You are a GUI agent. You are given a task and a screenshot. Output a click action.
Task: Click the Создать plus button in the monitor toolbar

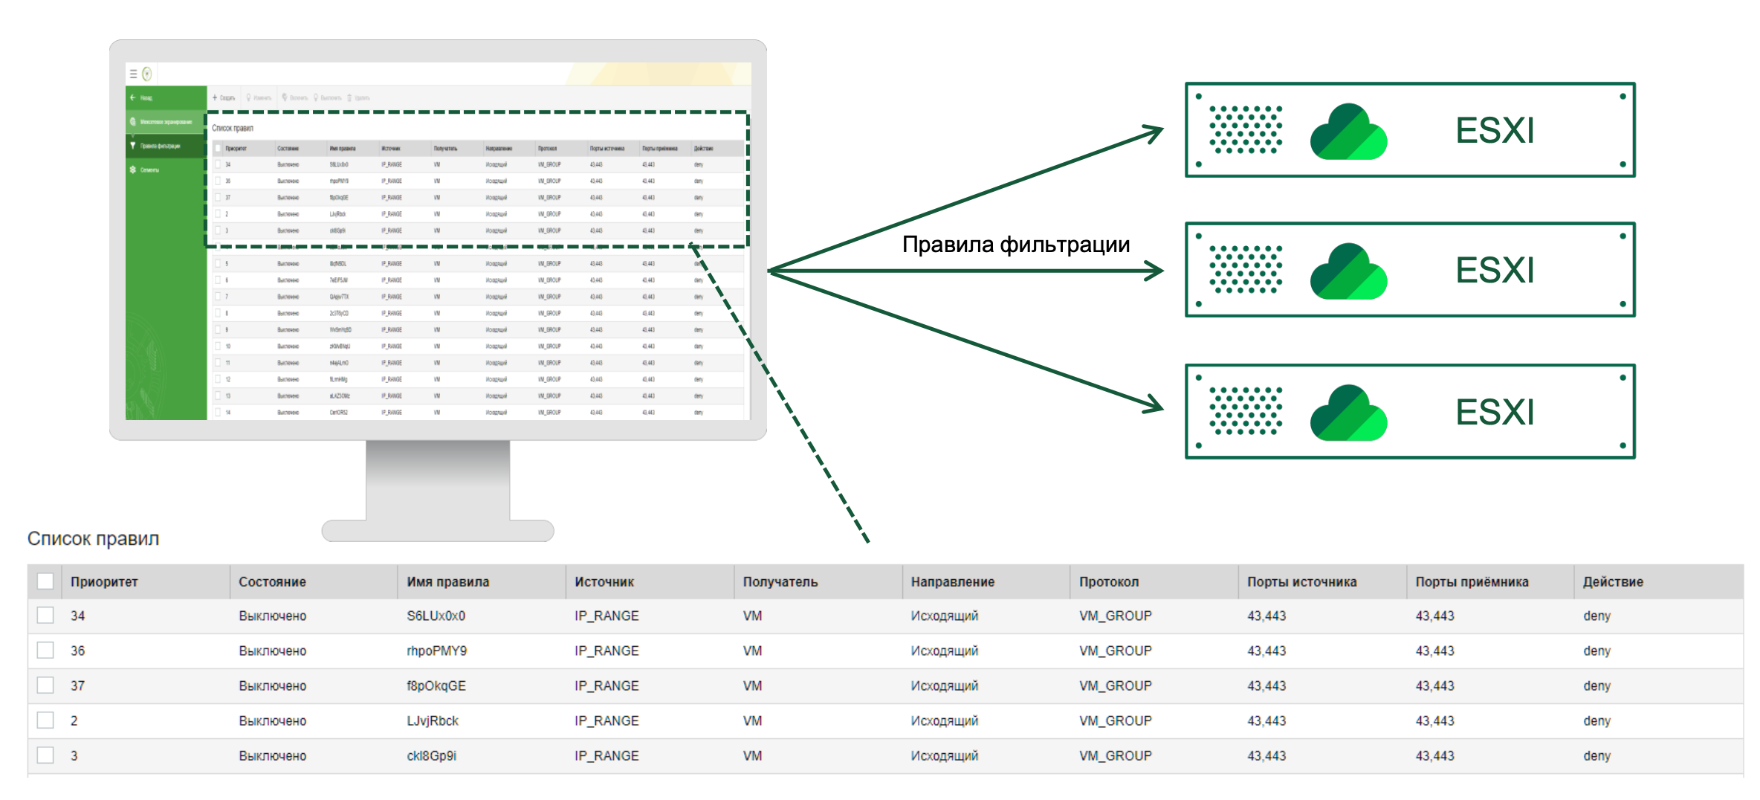[224, 97]
